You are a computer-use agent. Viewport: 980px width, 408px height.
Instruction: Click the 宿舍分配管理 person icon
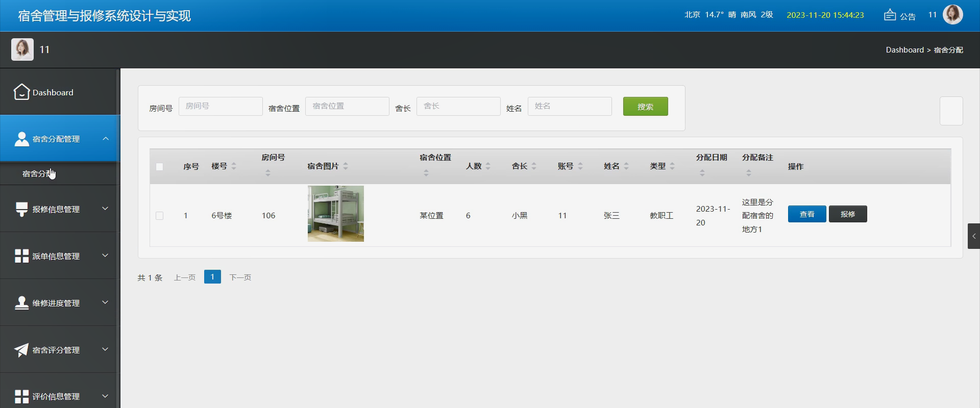(21, 139)
